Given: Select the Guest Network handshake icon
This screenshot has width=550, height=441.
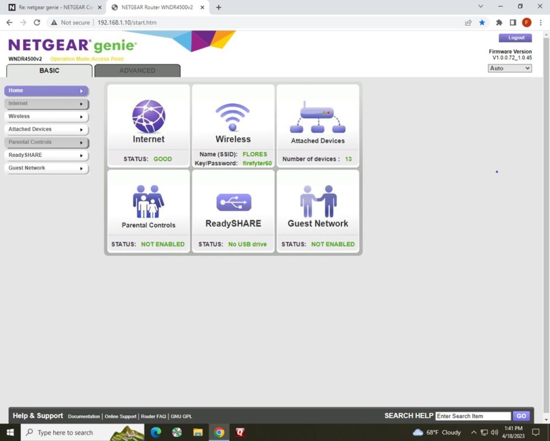Looking at the screenshot, I should tap(317, 201).
